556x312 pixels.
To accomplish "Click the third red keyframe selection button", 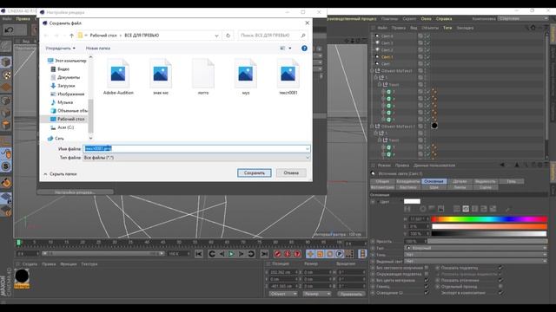I will pyautogui.click(x=297, y=254).
